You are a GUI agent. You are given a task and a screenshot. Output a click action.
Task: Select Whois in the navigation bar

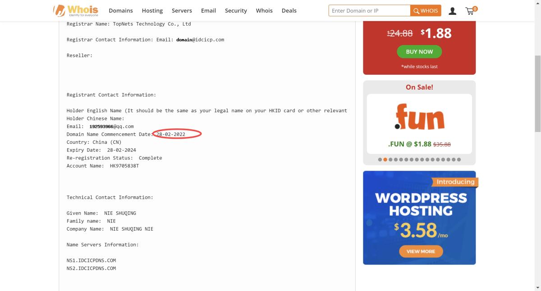point(264,11)
